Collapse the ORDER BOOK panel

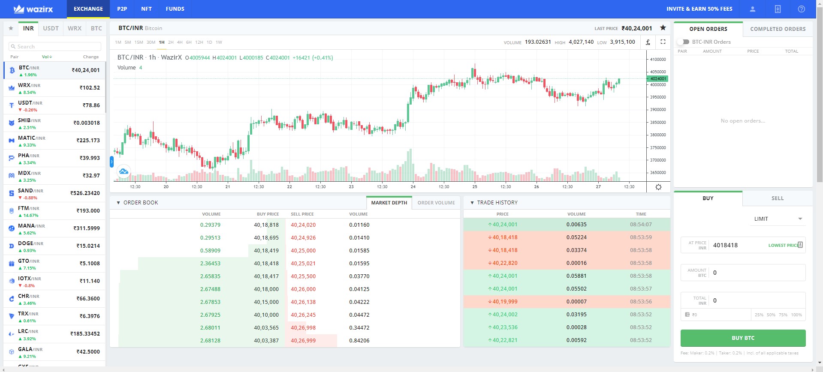coord(118,203)
